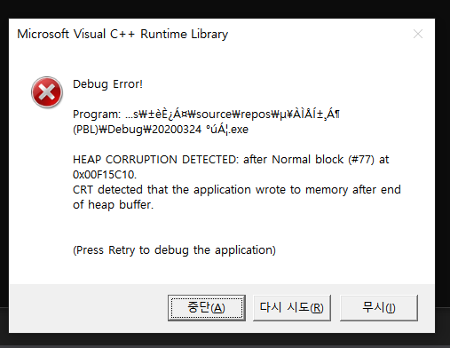Click the CRT detected explanation line
450x348 pixels.
[237, 190]
